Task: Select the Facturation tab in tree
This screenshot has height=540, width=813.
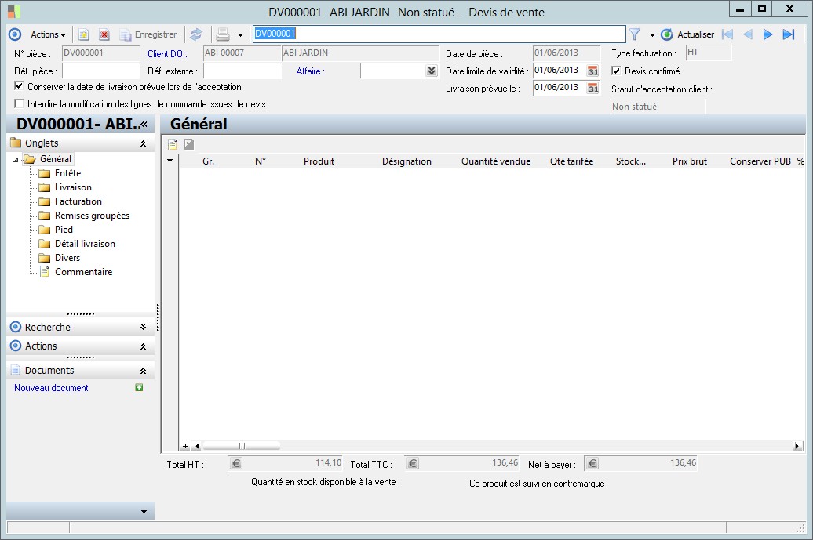Action: tap(78, 201)
